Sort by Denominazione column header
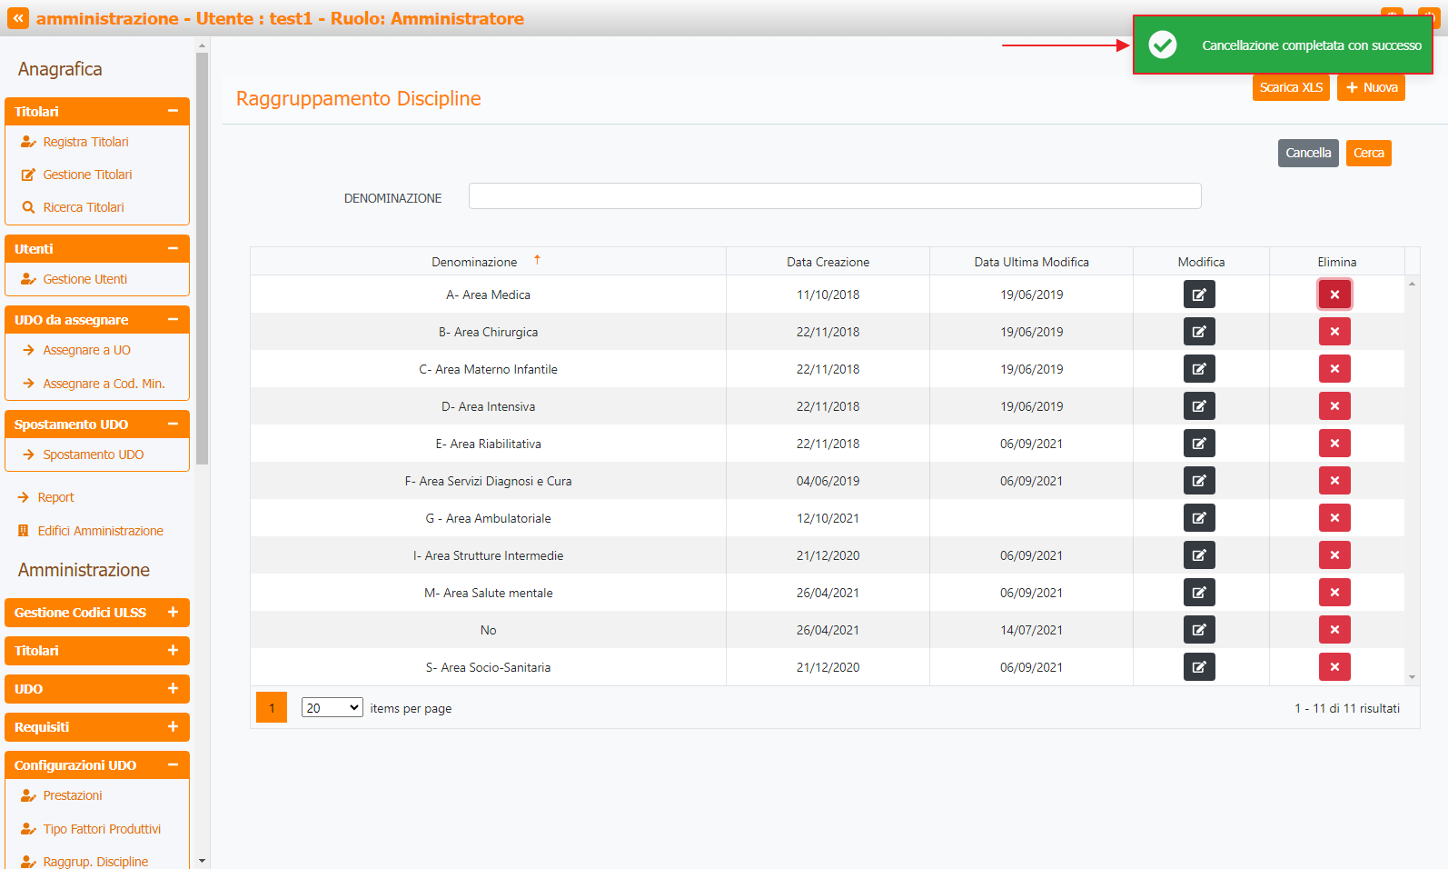This screenshot has height=869, width=1448. [x=474, y=262]
